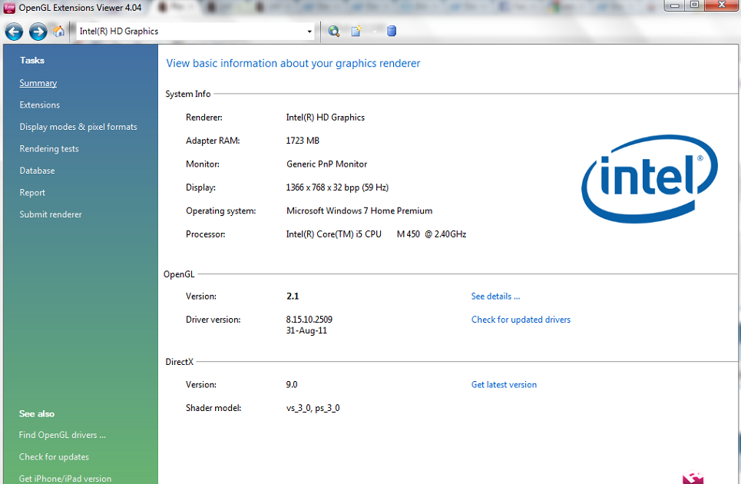Open Extensions from the Tasks list
The width and height of the screenshot is (741, 484).
[40, 105]
